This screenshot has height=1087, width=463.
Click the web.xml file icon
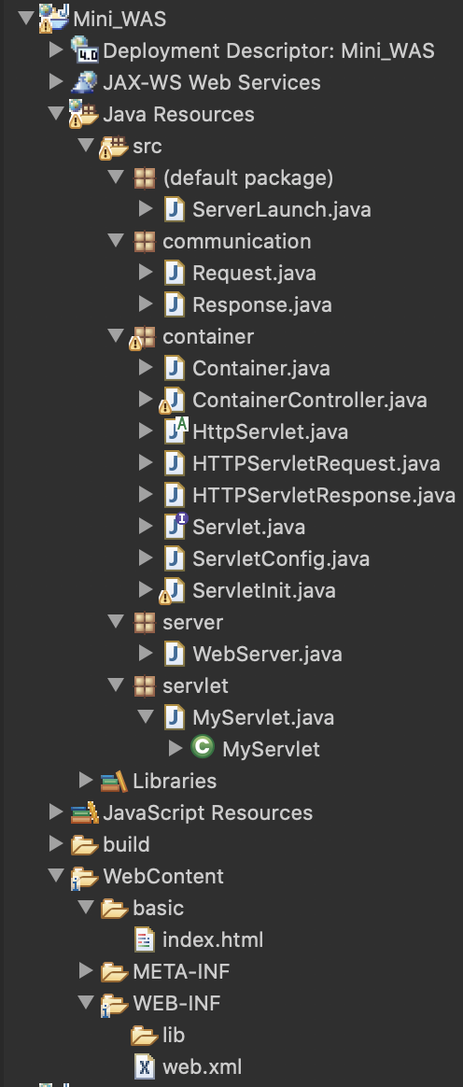tap(144, 1066)
